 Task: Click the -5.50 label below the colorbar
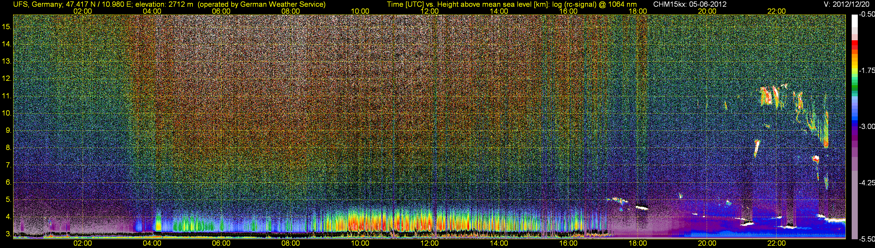pos(867,240)
